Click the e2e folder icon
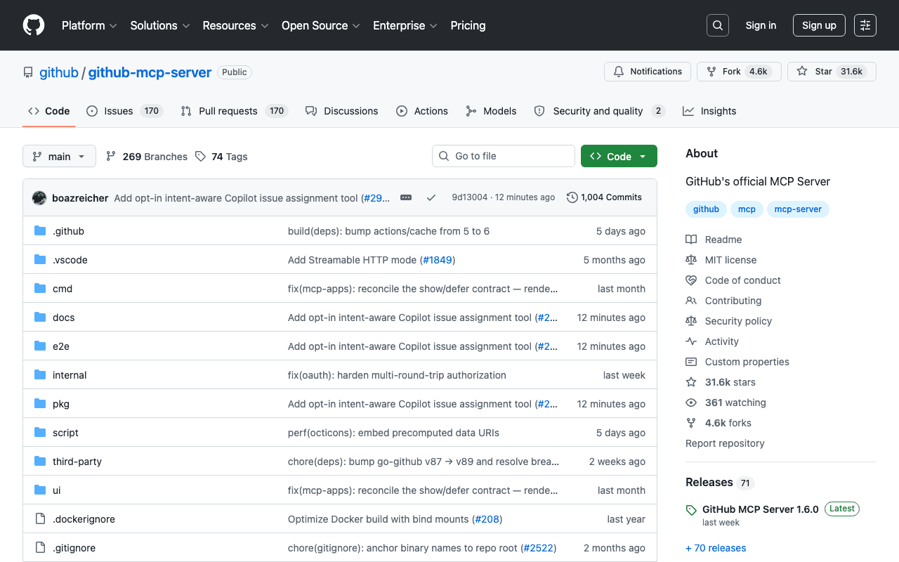Viewport: 899px width, 562px height. pos(40,346)
